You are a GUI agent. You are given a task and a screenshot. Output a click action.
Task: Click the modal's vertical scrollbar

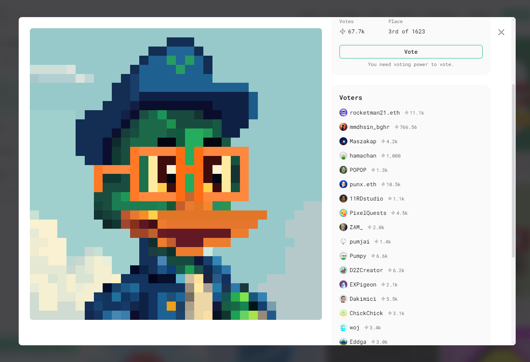coord(513,170)
